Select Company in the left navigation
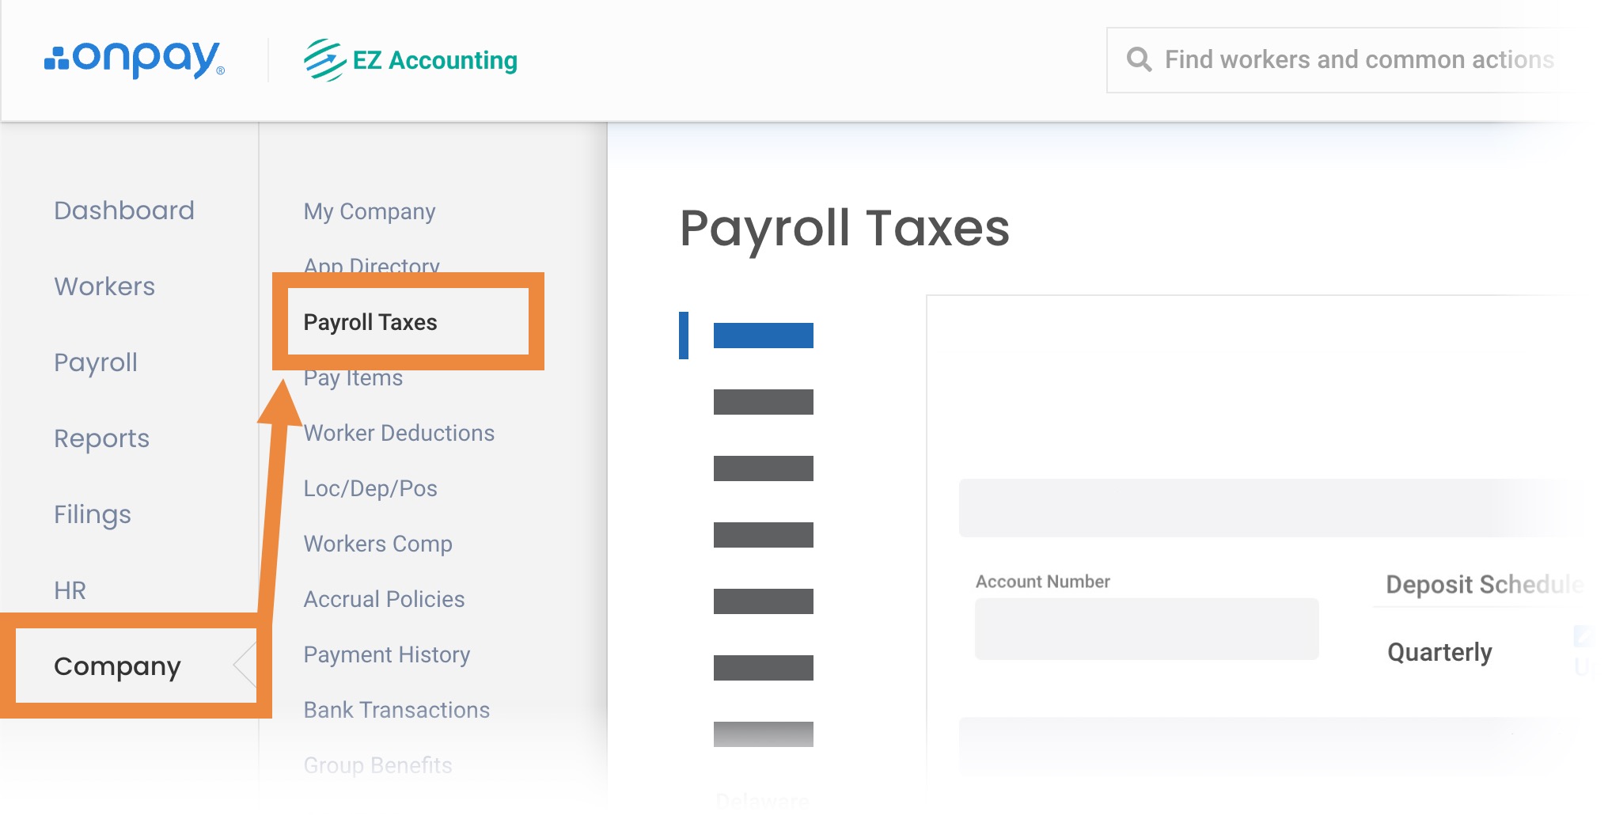This screenshot has width=1608, height=823. 117,666
